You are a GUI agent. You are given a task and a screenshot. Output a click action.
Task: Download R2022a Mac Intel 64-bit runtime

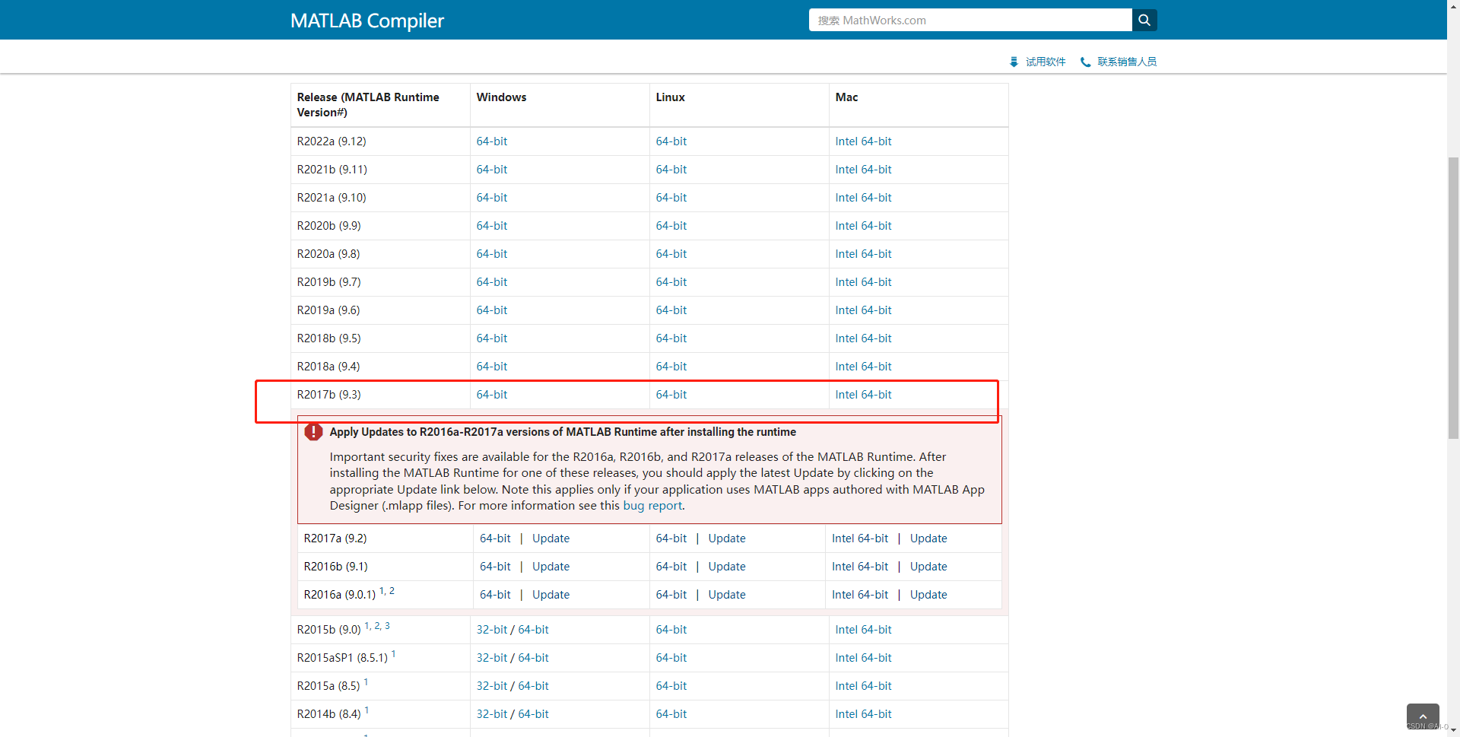pyautogui.click(x=863, y=141)
